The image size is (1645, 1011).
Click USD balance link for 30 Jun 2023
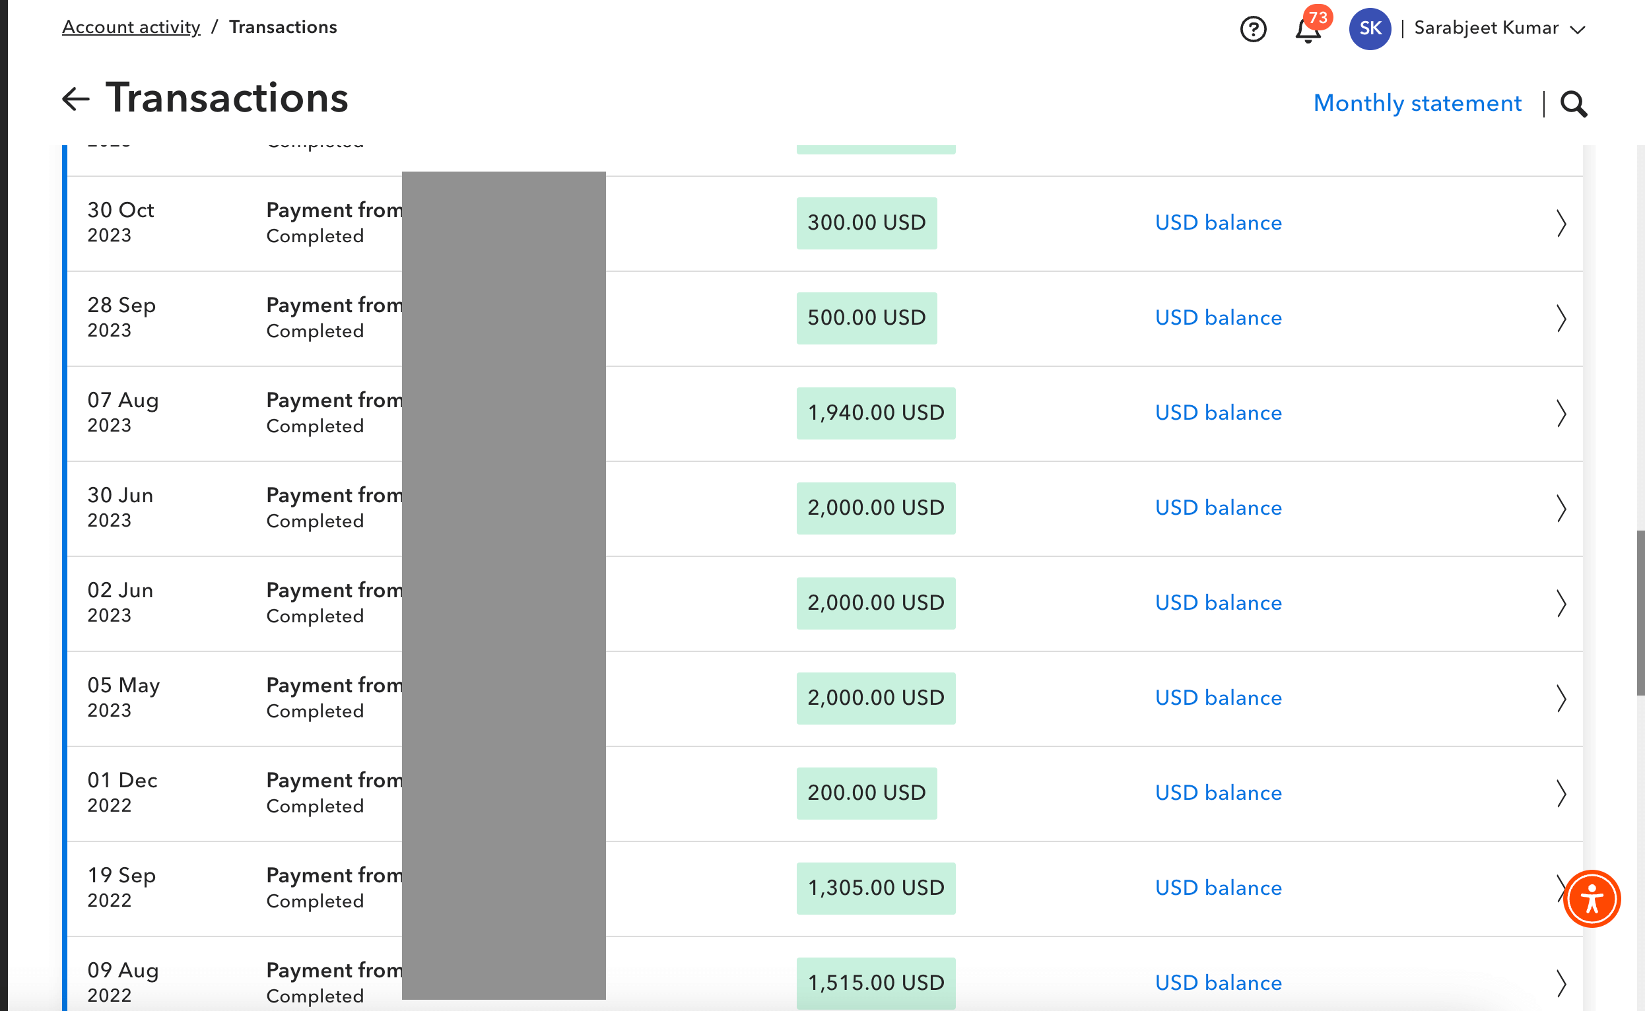[1218, 507]
